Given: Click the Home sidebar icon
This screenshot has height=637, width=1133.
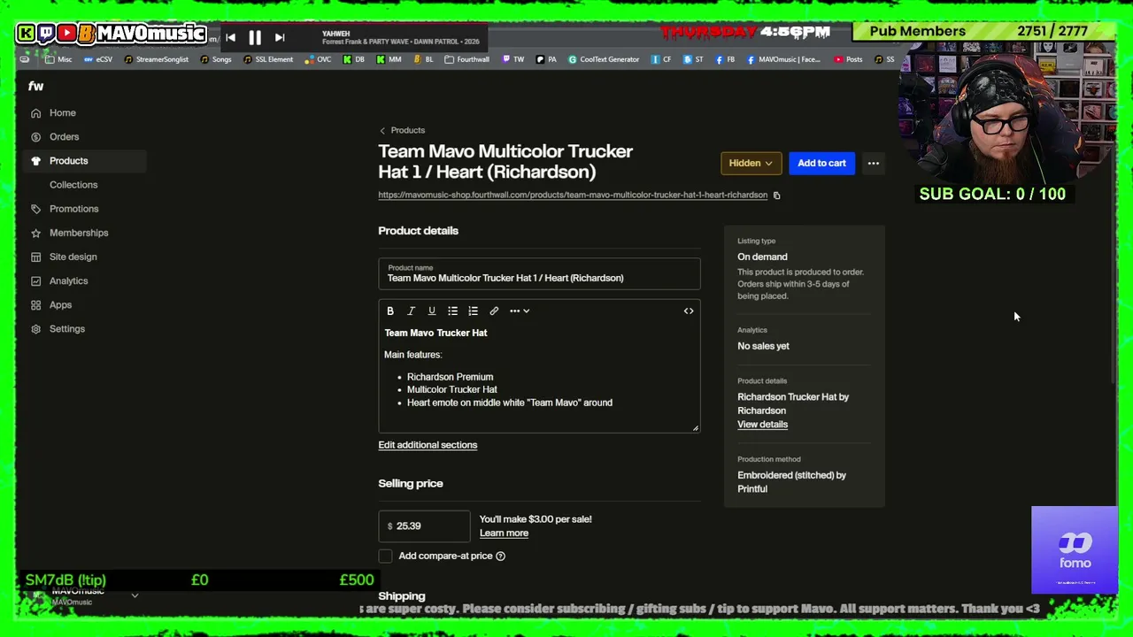Looking at the screenshot, I should (x=35, y=113).
